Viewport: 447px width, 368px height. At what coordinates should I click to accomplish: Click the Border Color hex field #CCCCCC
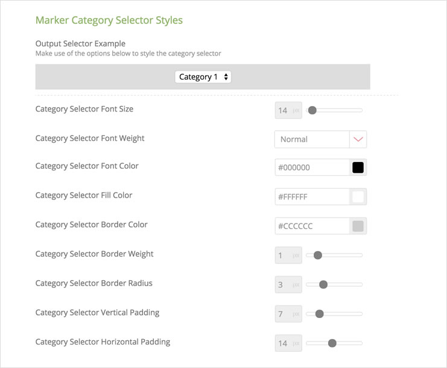[x=312, y=226]
